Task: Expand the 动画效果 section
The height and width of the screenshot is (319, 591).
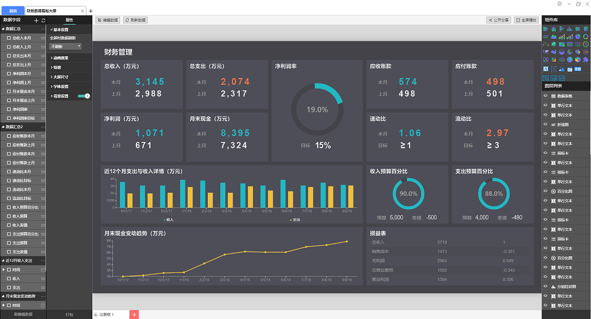Action: (x=69, y=58)
